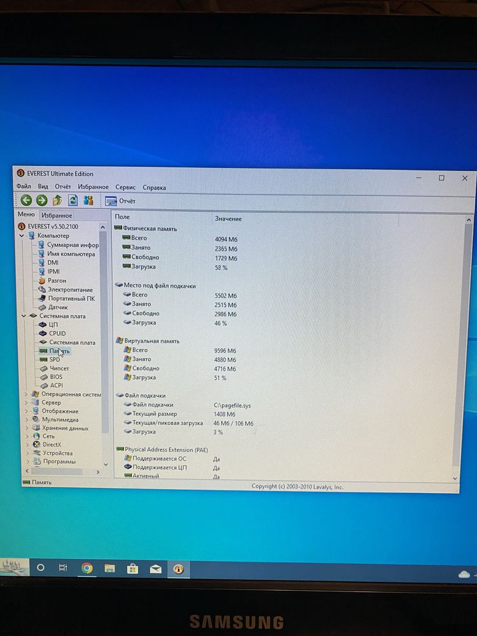Click the Отчёт report button in toolbar

[120, 201]
